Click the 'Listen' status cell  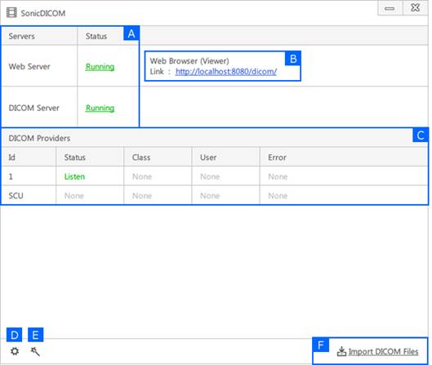(74, 176)
